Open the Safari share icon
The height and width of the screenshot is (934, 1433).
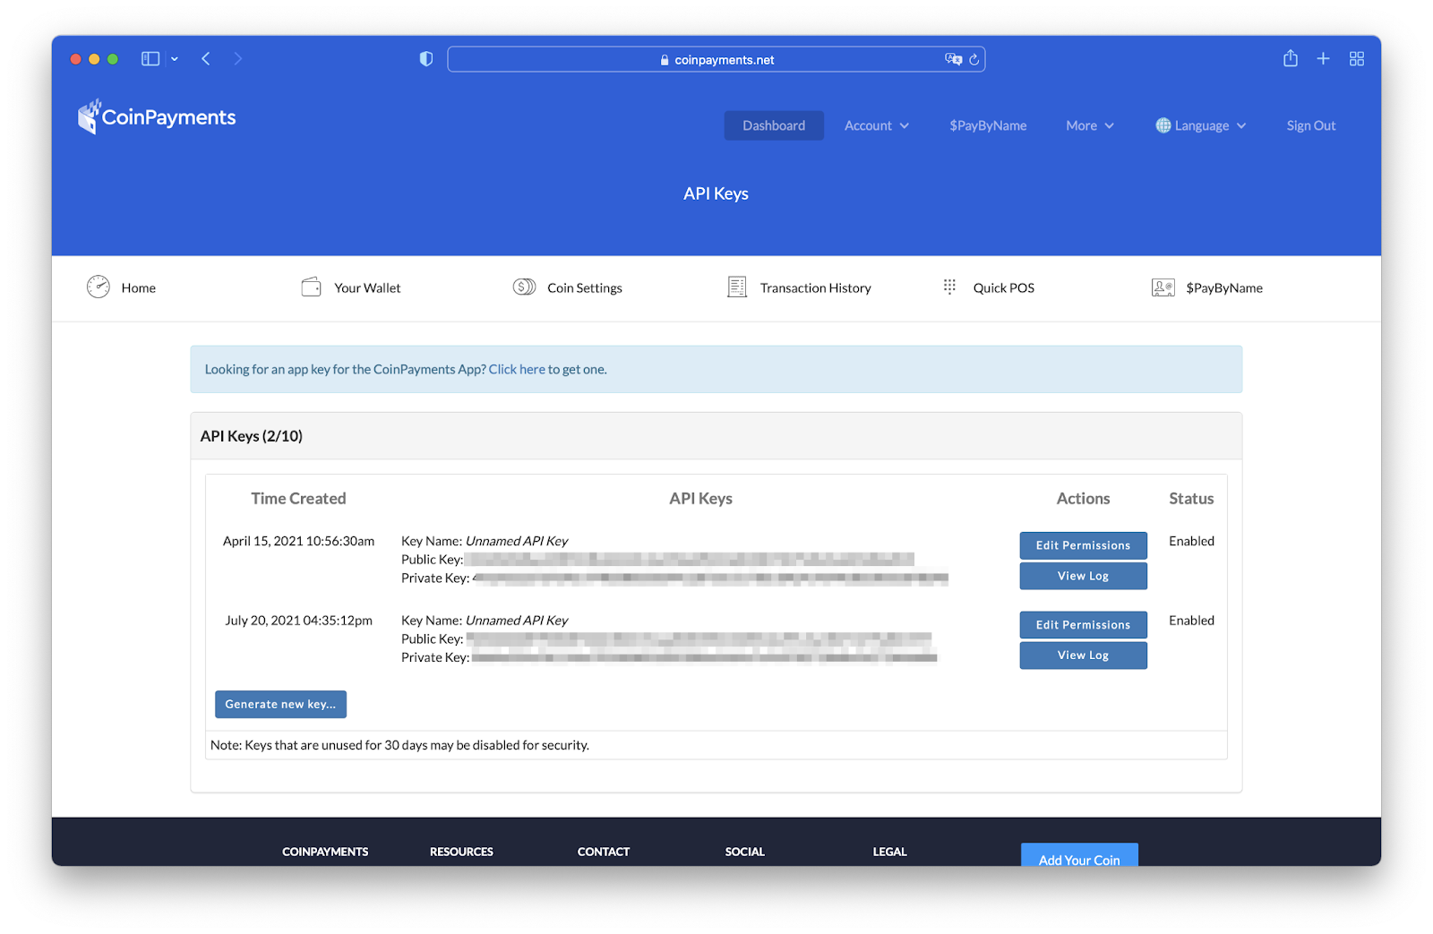pyautogui.click(x=1290, y=58)
